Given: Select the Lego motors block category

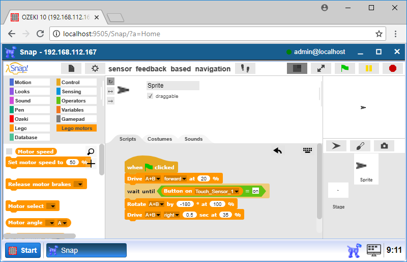Looking at the screenshot, I should click(x=77, y=128).
